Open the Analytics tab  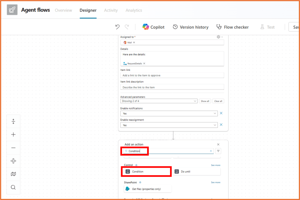(x=133, y=10)
